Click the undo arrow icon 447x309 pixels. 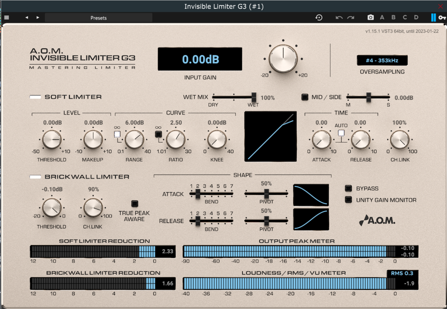pos(339,17)
